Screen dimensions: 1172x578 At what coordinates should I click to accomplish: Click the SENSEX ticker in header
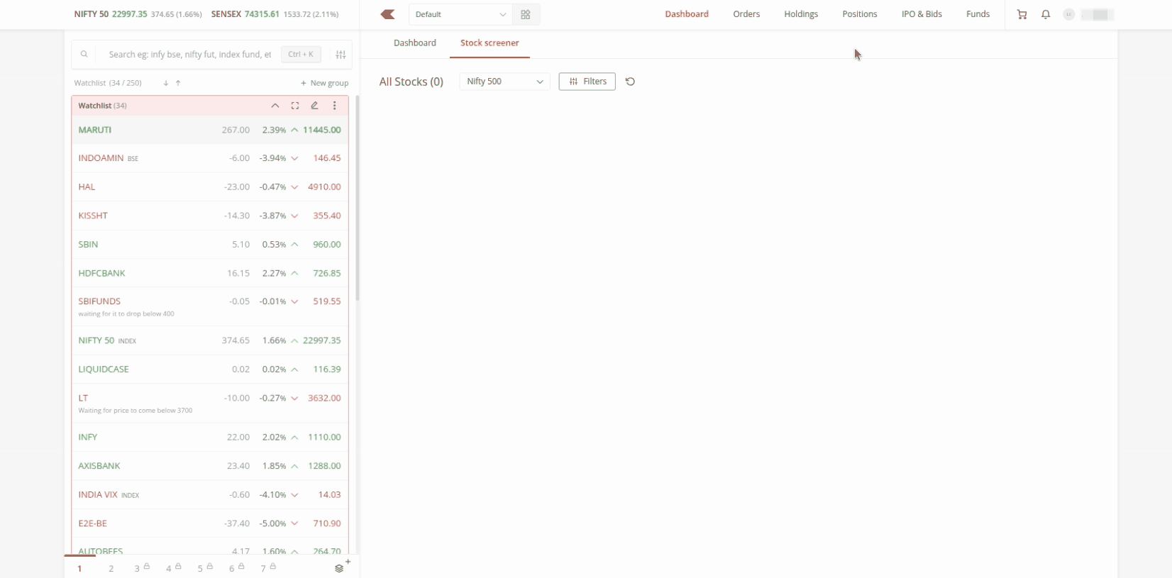tap(275, 14)
